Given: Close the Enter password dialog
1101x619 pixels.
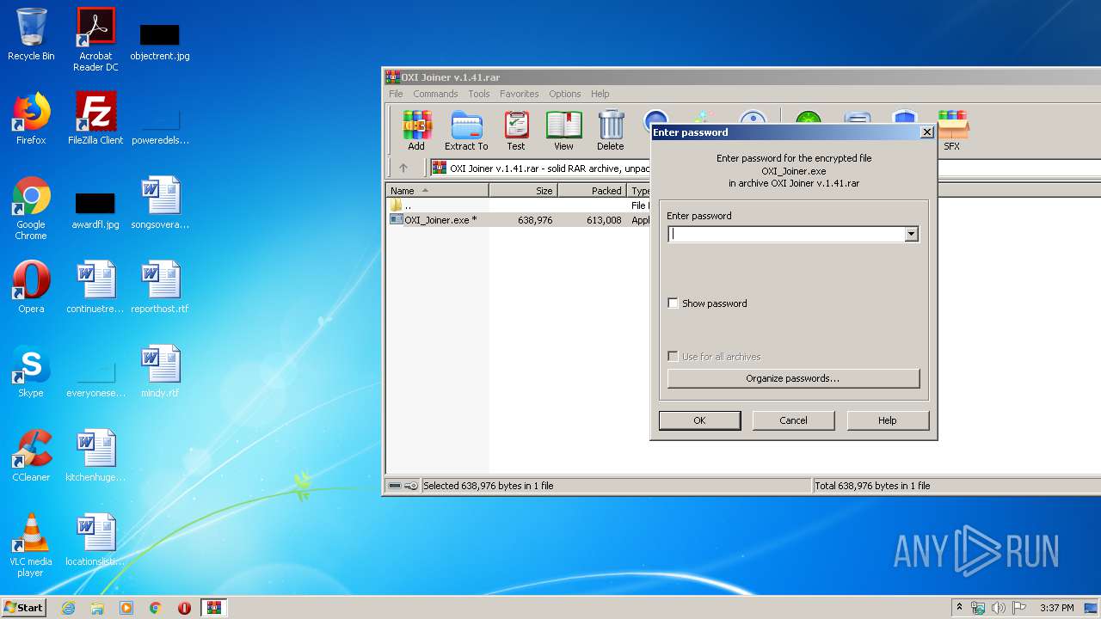Looking at the screenshot, I should tap(926, 132).
